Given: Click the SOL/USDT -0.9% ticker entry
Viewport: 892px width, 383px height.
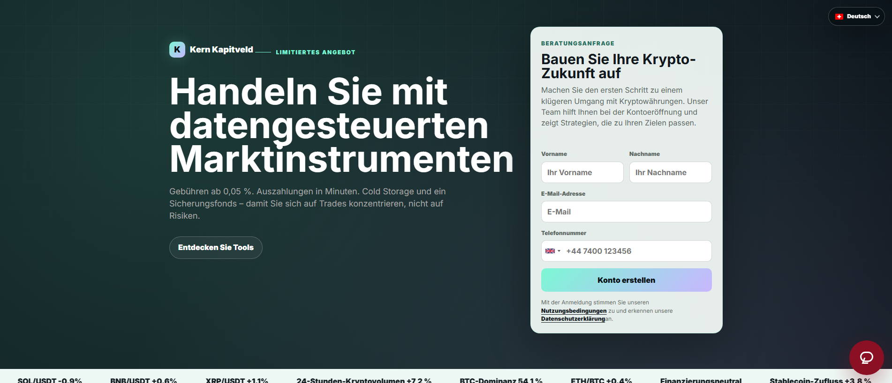Looking at the screenshot, I should click(50, 380).
